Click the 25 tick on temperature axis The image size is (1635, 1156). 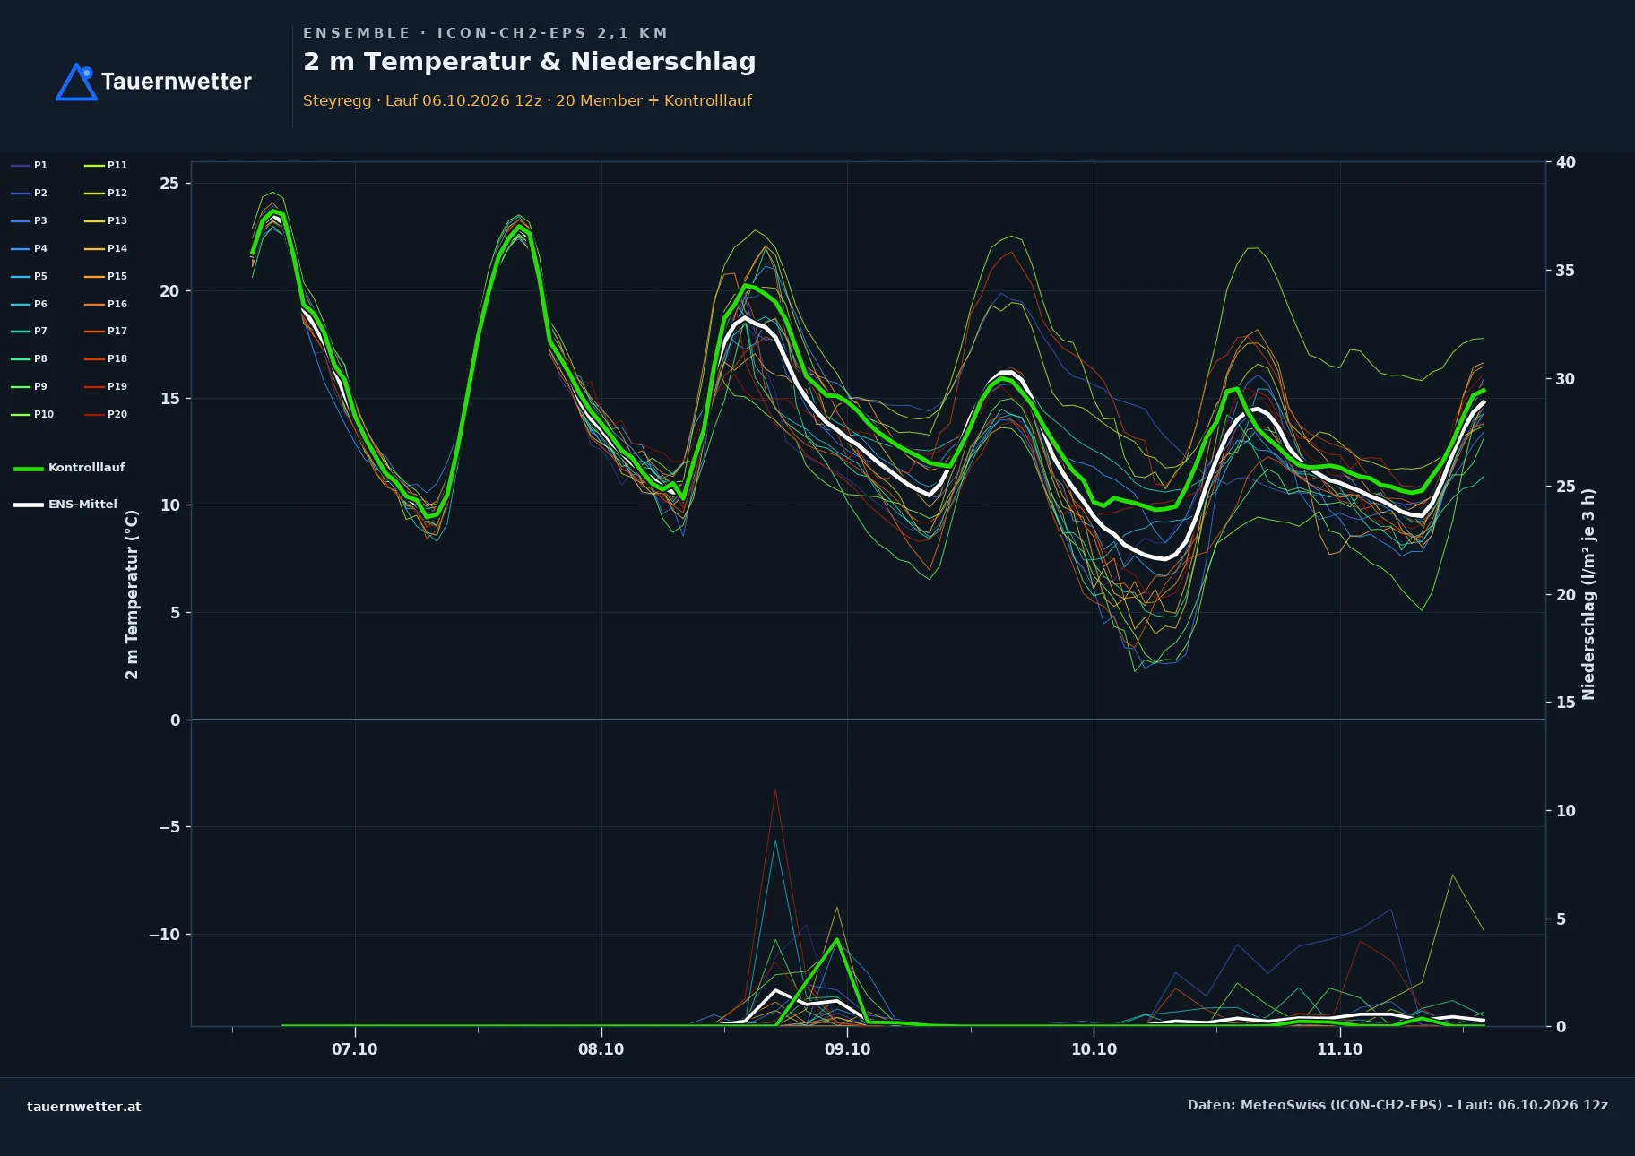tap(169, 184)
